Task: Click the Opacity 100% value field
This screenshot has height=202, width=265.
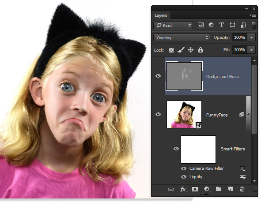Action: tap(239, 37)
